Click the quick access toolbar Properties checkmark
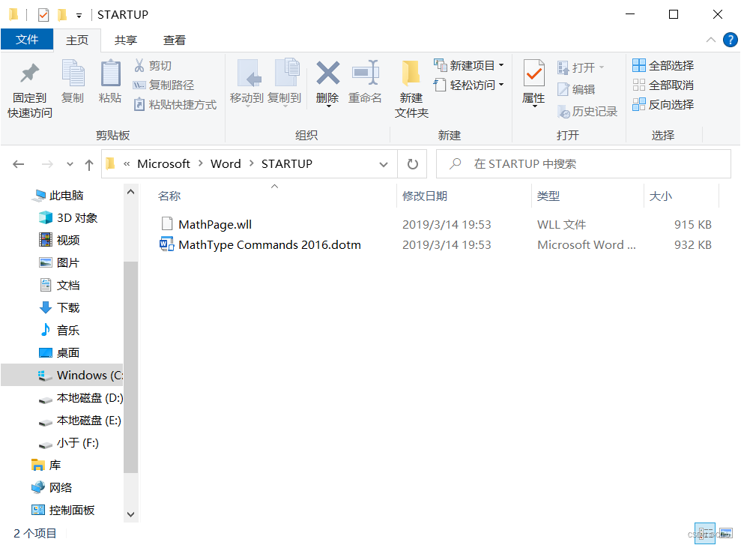This screenshot has width=741, height=545. (43, 15)
